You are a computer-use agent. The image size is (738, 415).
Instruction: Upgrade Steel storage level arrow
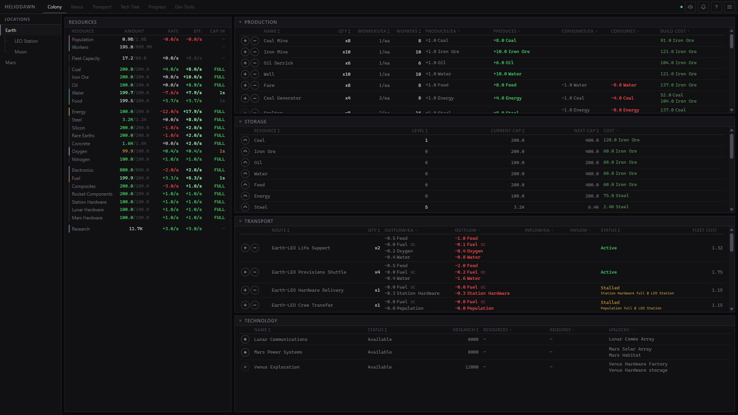click(x=245, y=207)
